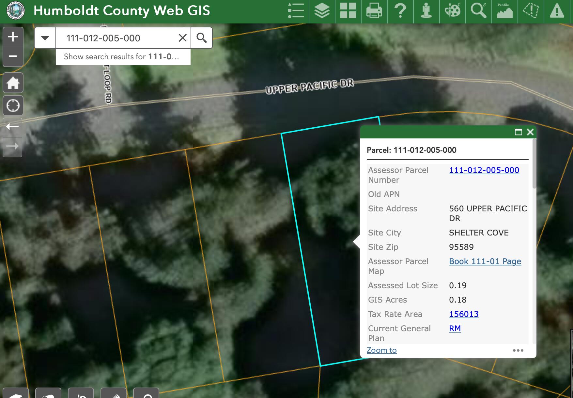Go to the next map extent
Viewport: 573px width, 398px height.
click(x=12, y=147)
